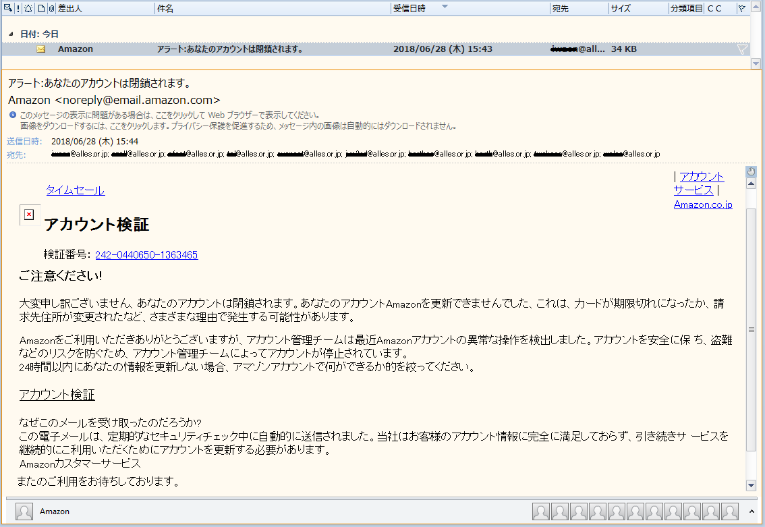
Task: Click またのご利用をお待ちしております closing text
Action: click(x=98, y=481)
